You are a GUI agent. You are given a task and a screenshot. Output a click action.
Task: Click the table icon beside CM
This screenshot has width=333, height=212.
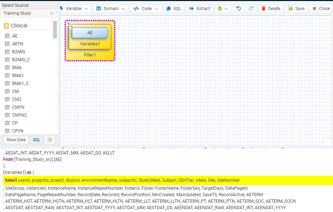(x=7, y=91)
